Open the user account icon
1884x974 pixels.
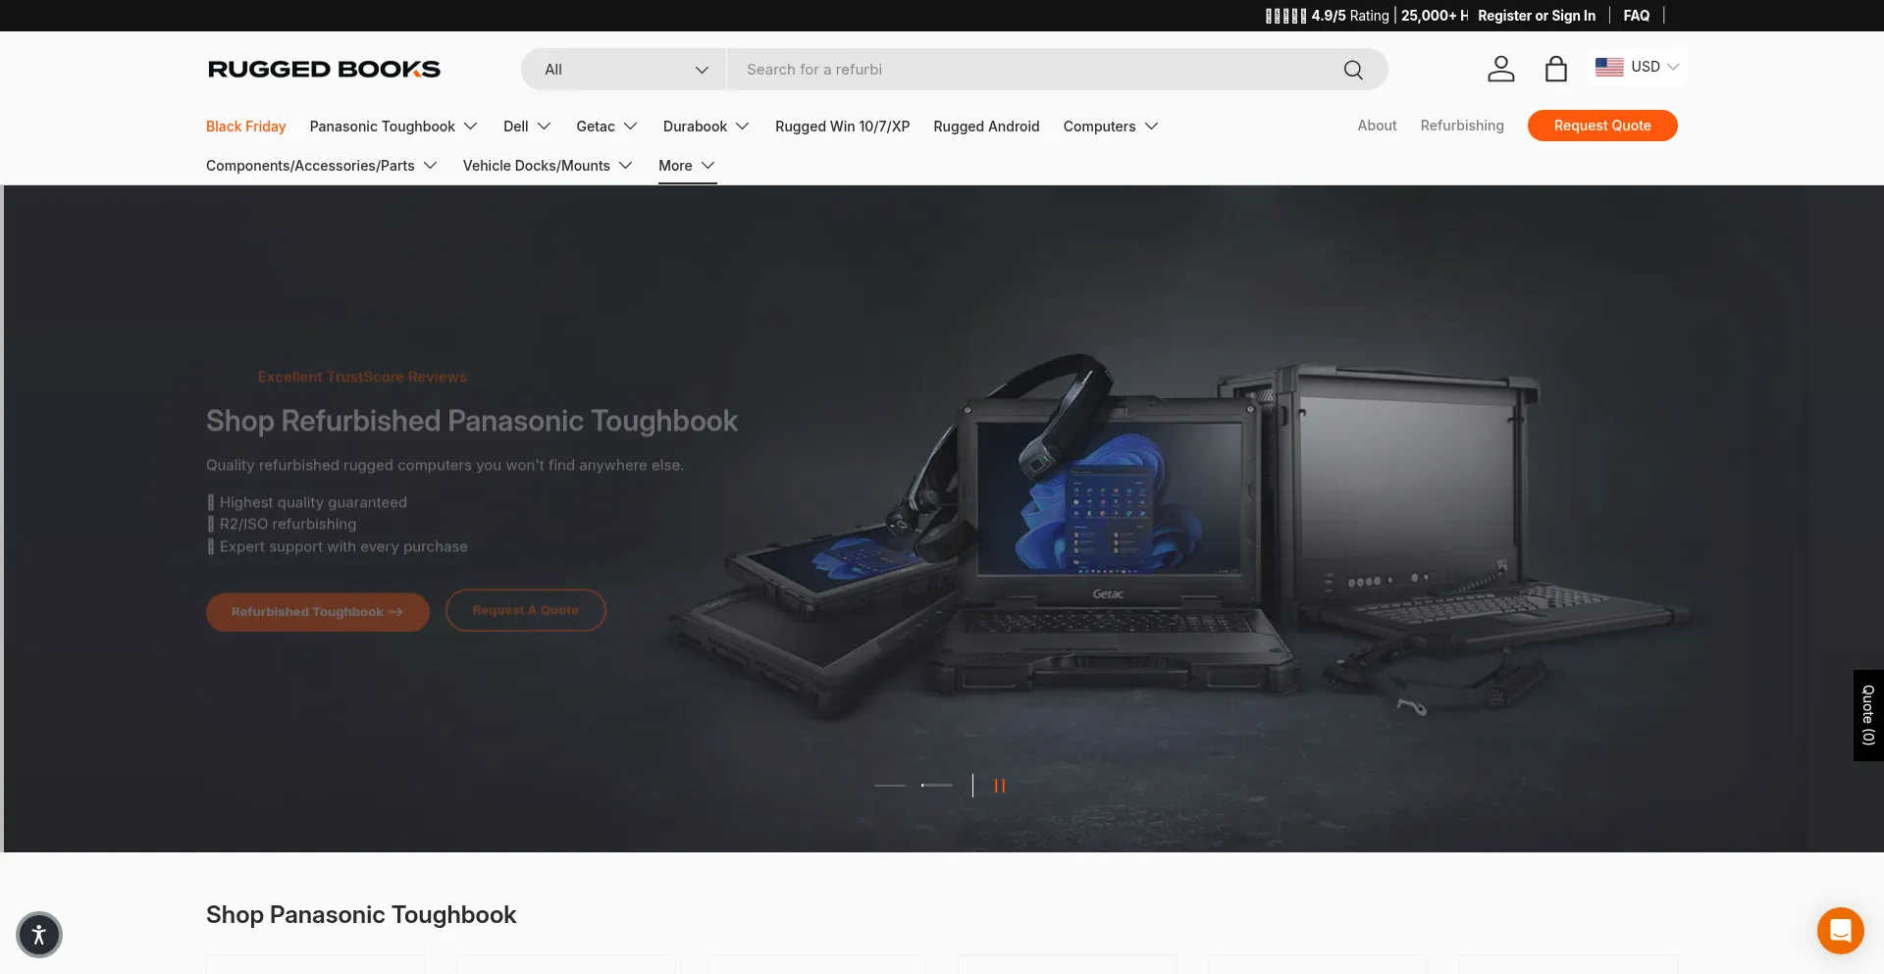(x=1500, y=69)
